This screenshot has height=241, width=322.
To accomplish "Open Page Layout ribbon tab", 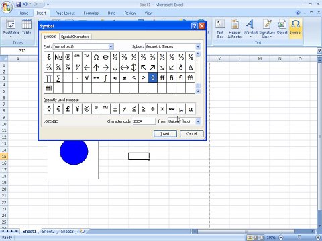I will (x=65, y=13).
